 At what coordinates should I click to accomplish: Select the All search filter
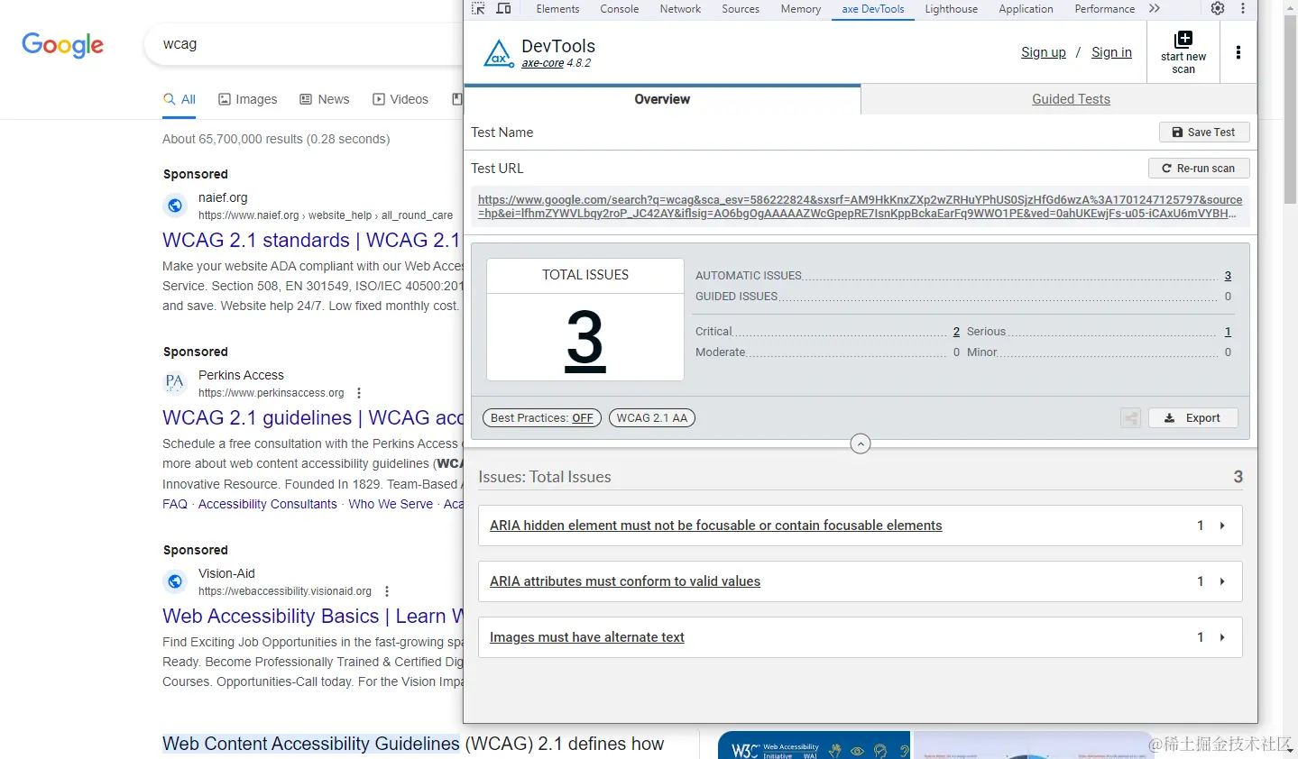pos(180,99)
